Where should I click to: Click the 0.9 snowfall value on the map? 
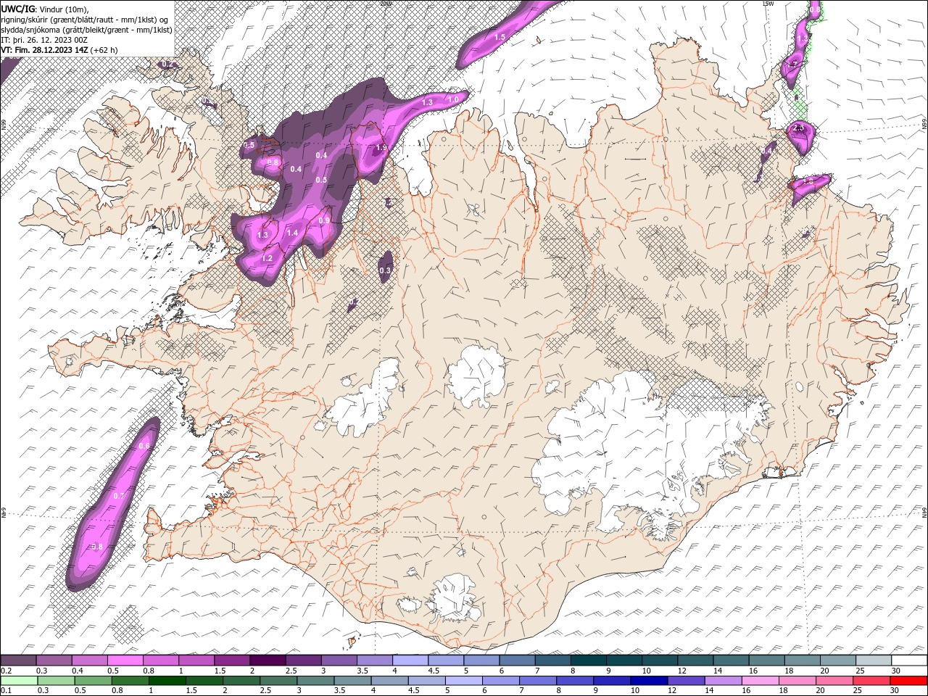point(324,220)
